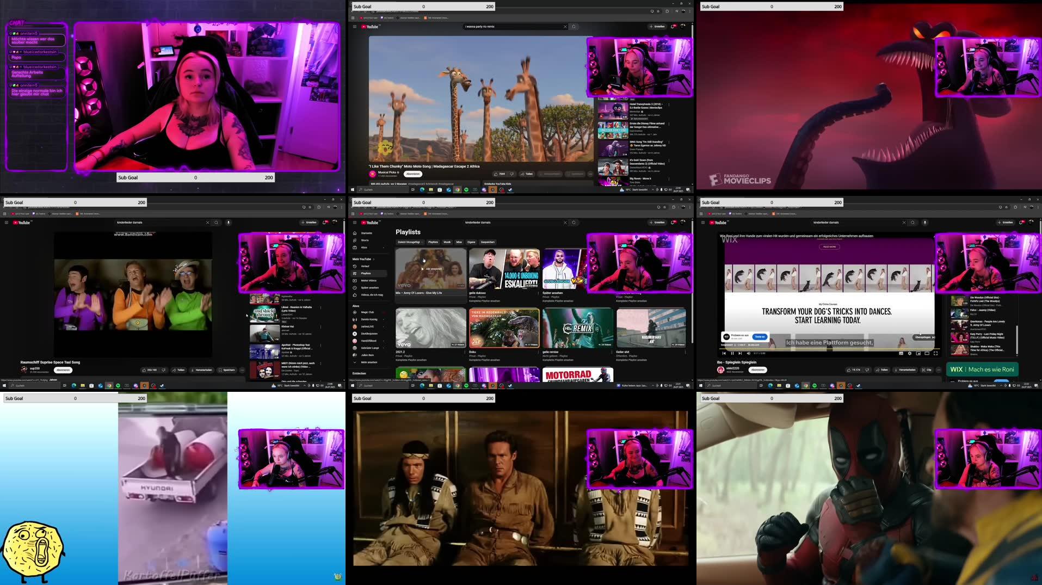Clear the search text on Raumschiff Suprise page
The height and width of the screenshot is (585, 1042).
tap(207, 223)
